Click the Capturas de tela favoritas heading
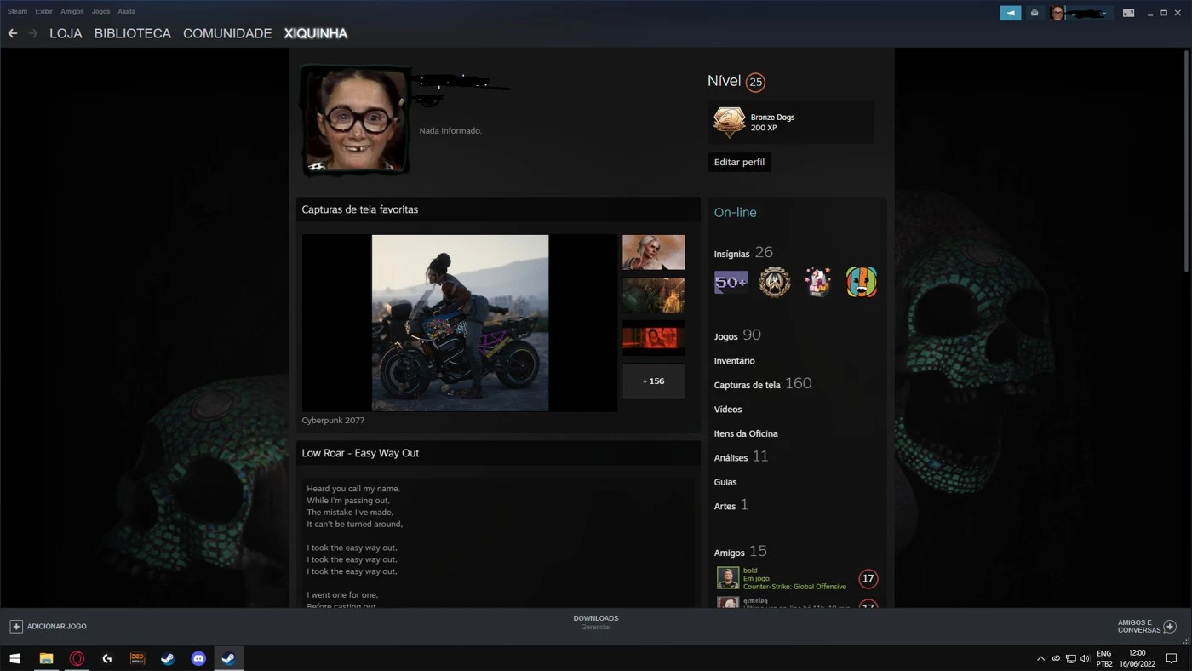 (x=359, y=209)
